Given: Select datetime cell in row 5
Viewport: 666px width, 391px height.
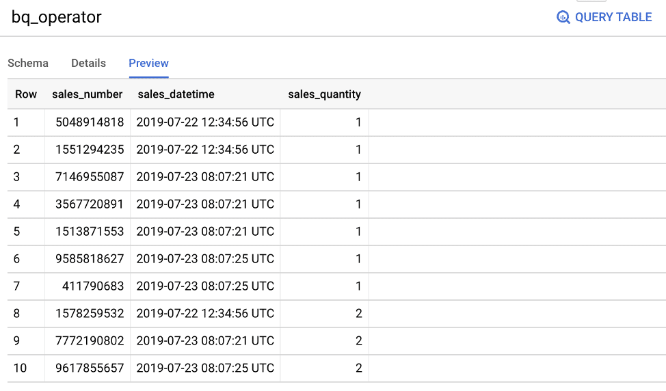Looking at the screenshot, I should tap(205, 231).
